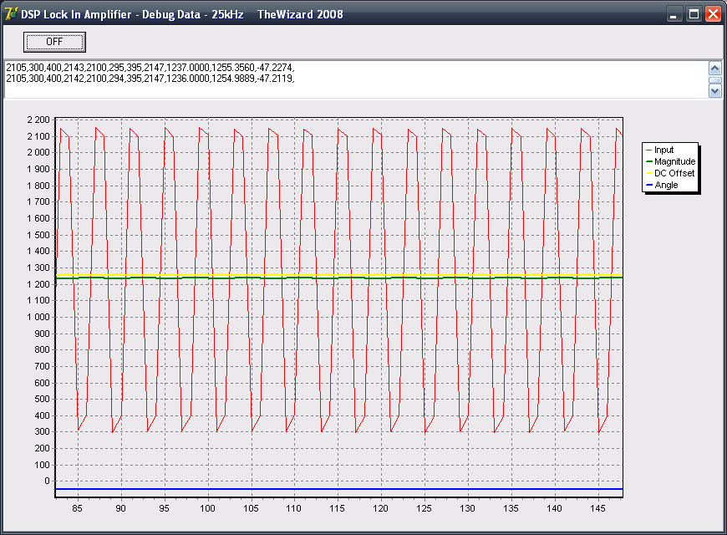The height and width of the screenshot is (535, 727).
Task: Click the blue Angle color marker in legend
Action: (x=649, y=186)
